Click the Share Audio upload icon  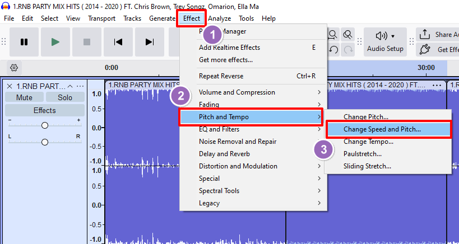(424, 35)
